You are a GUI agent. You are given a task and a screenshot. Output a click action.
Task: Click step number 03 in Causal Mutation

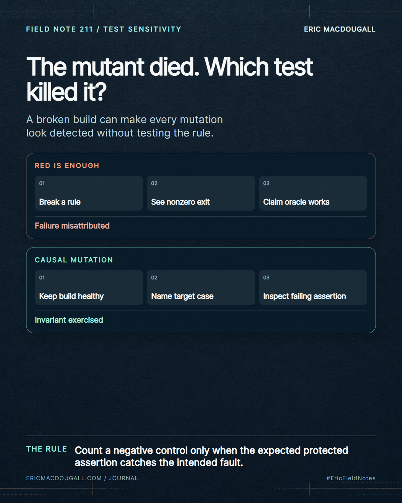(x=266, y=278)
